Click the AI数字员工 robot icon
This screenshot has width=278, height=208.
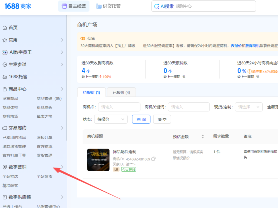point(5,52)
